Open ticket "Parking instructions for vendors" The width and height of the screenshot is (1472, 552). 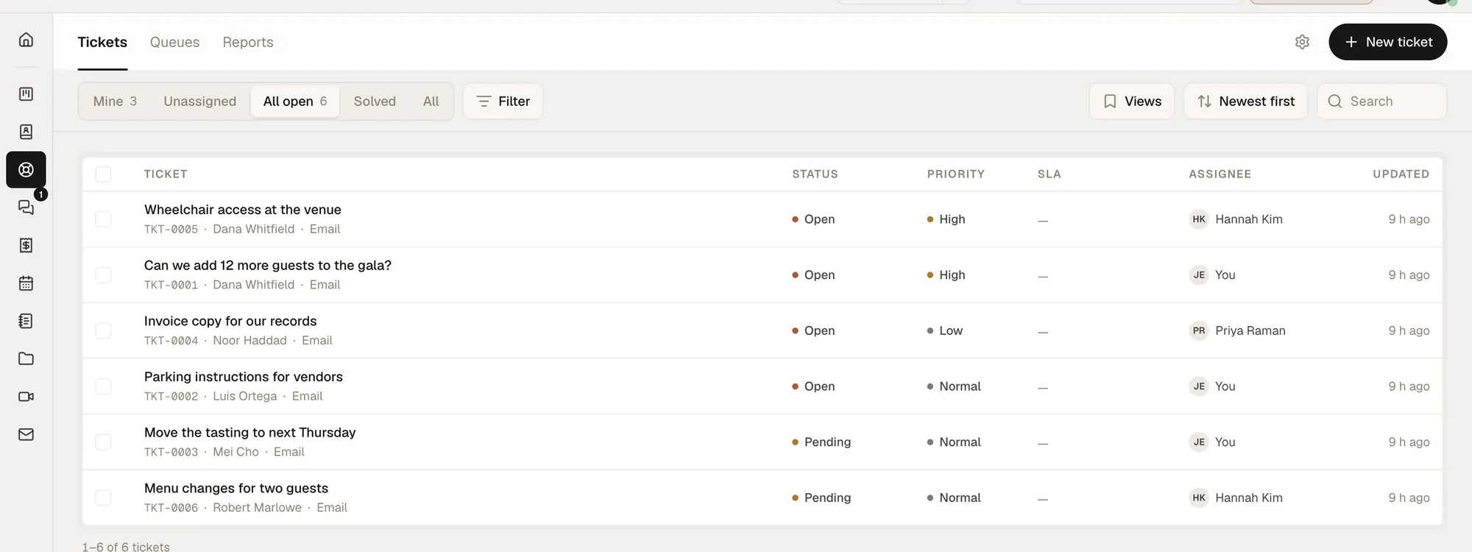coord(244,377)
